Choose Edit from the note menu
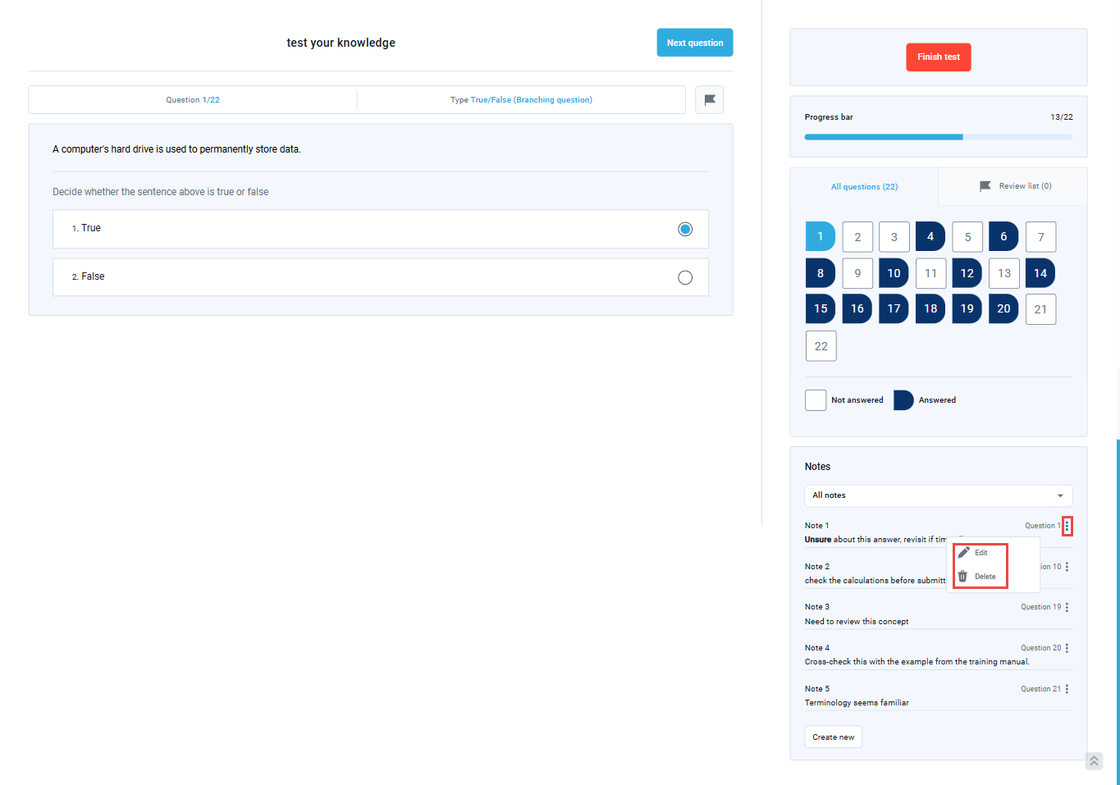This screenshot has height=785, width=1120. 974,553
